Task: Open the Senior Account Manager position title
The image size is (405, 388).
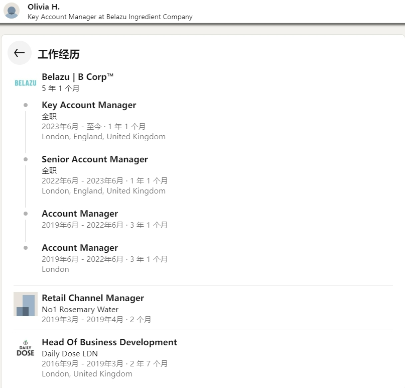Action: (95, 159)
